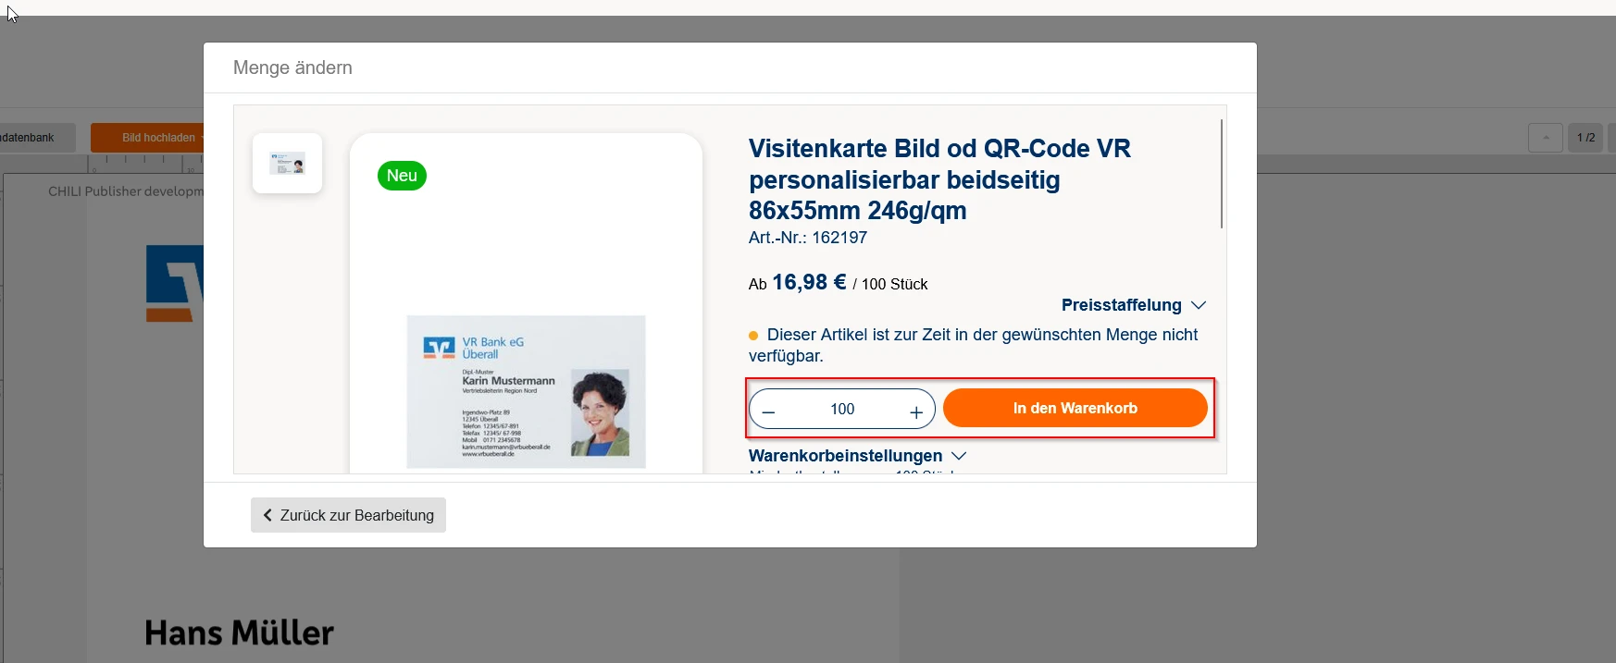Viewport: 1616px width, 663px height.
Task: Open the large Karin Mustermann card preview
Action: [x=526, y=391]
